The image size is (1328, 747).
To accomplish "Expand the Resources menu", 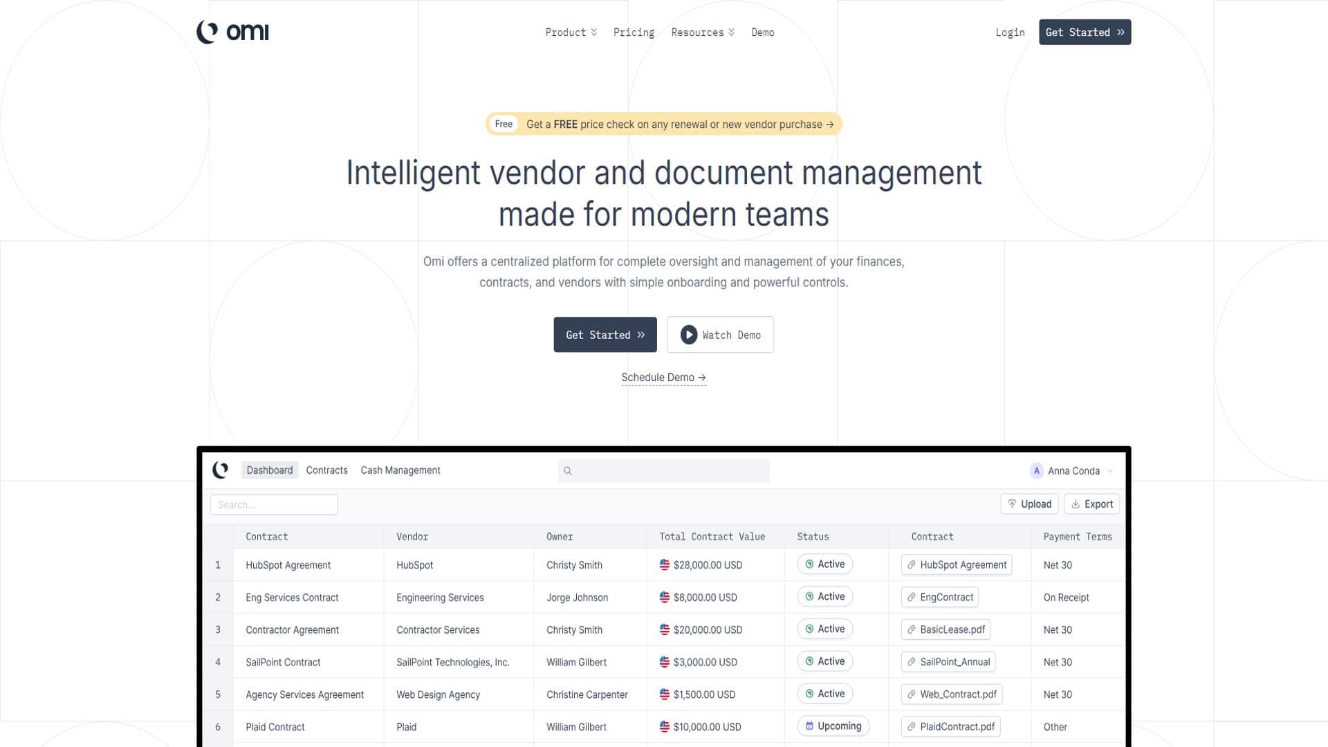I will [703, 33].
